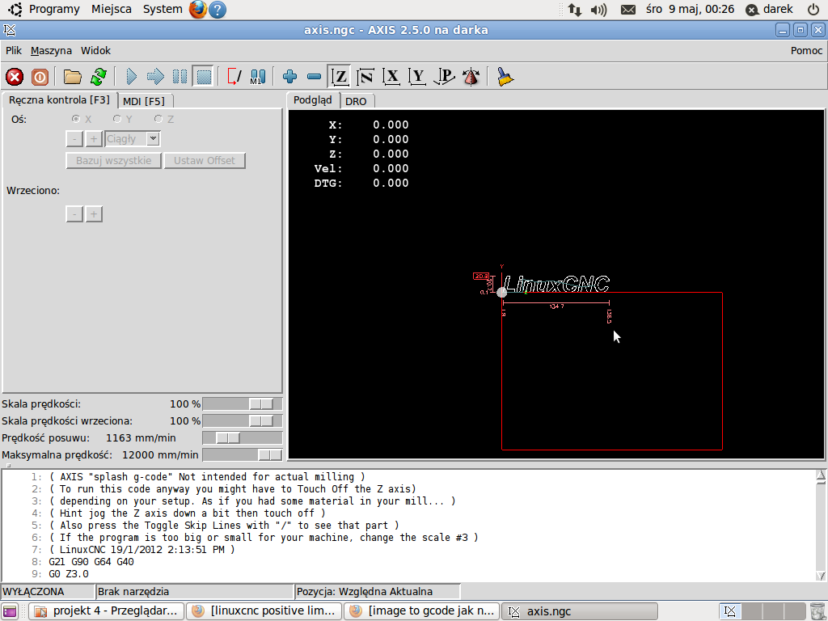The width and height of the screenshot is (828, 621).
Task: Switch to image to gcode taskbar window
Action: click(x=421, y=611)
